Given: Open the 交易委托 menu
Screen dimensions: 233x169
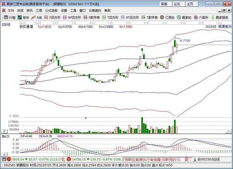Looking at the screenshot, I should pos(95,11).
